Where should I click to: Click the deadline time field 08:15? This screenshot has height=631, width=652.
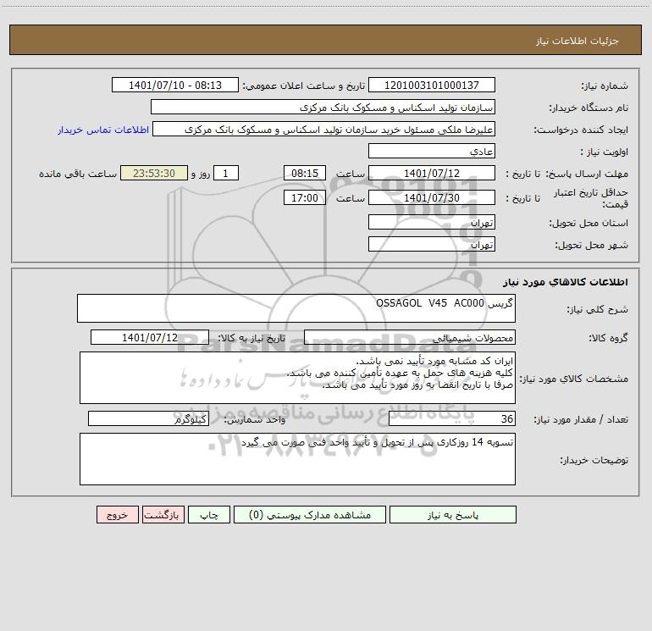(304, 173)
